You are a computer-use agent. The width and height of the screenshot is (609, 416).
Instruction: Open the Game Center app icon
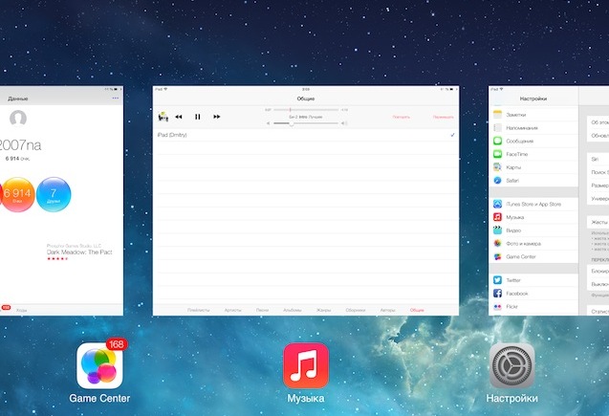pos(99,366)
